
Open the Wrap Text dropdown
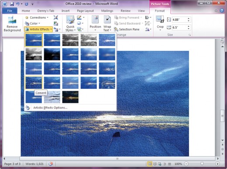(x=107, y=23)
